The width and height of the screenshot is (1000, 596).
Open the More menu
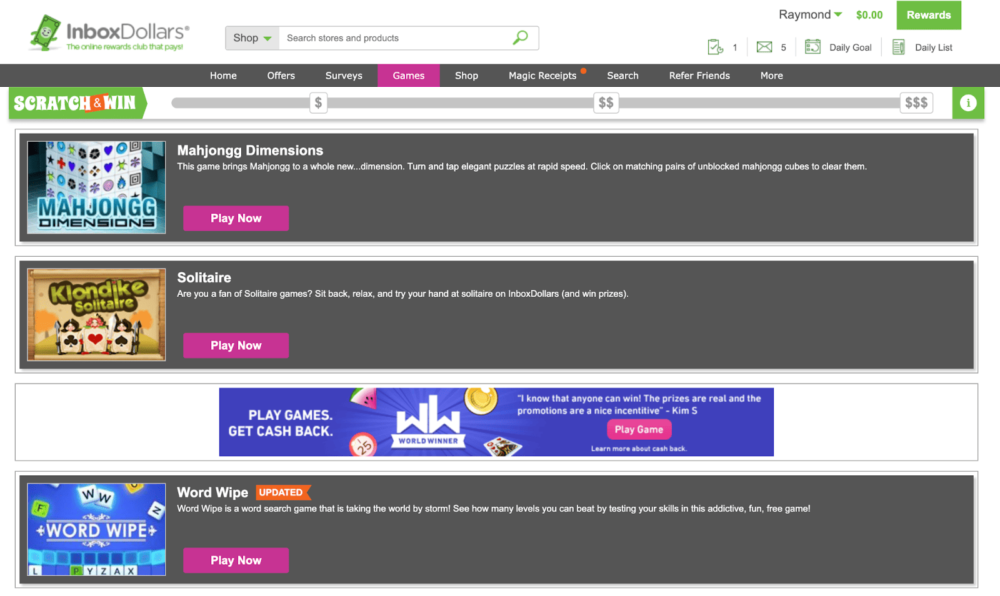pos(772,76)
